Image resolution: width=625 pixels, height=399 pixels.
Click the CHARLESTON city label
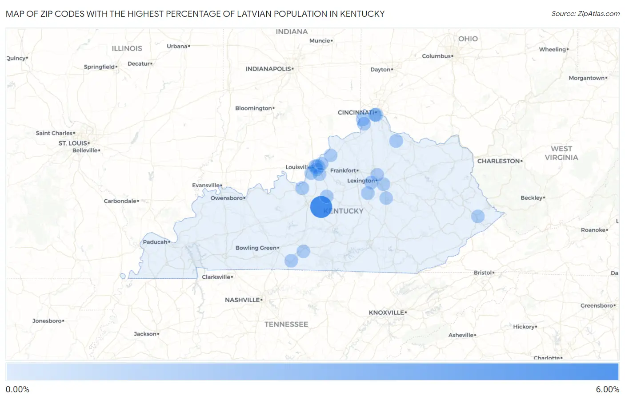click(x=499, y=161)
